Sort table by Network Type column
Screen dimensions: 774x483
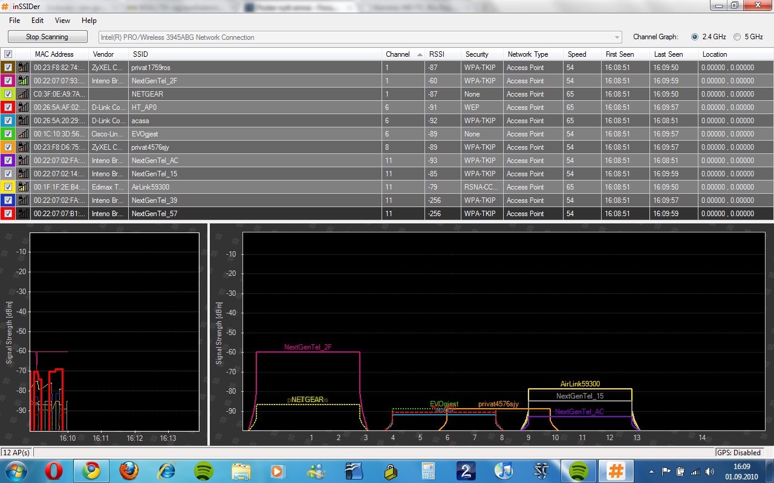coord(533,54)
